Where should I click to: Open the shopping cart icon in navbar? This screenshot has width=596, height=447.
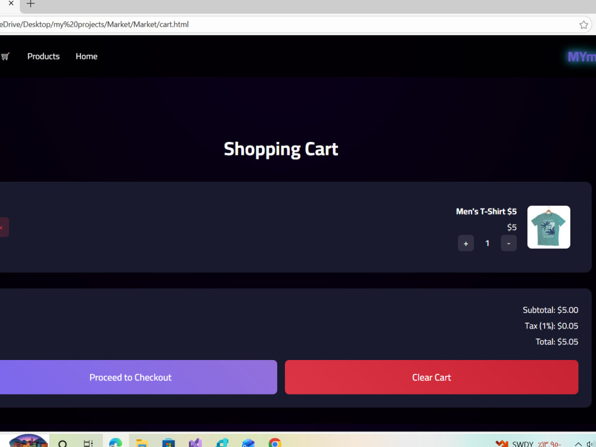click(x=5, y=57)
